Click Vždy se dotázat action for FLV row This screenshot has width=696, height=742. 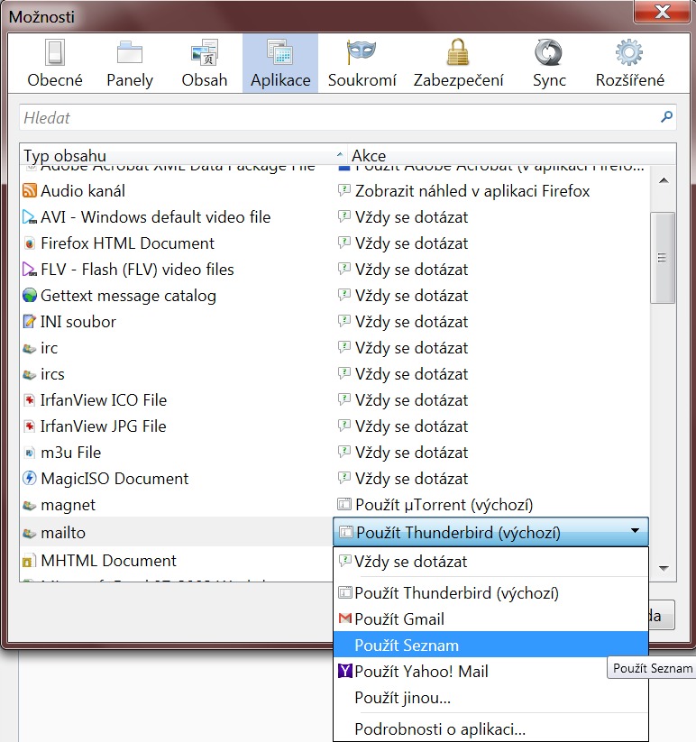403,270
